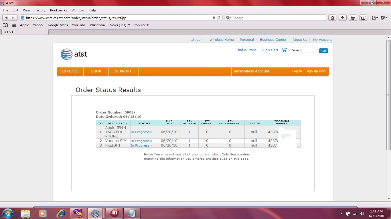
Task: Open the History menu
Action: pos(40,10)
